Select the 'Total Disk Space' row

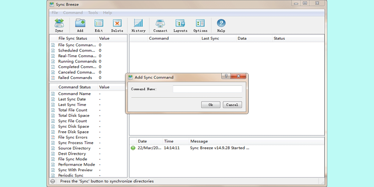89,116
